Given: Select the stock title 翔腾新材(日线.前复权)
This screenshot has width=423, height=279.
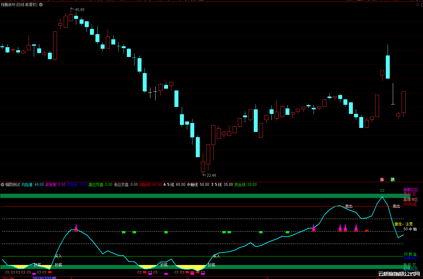Looking at the screenshot, I should tap(19, 5).
